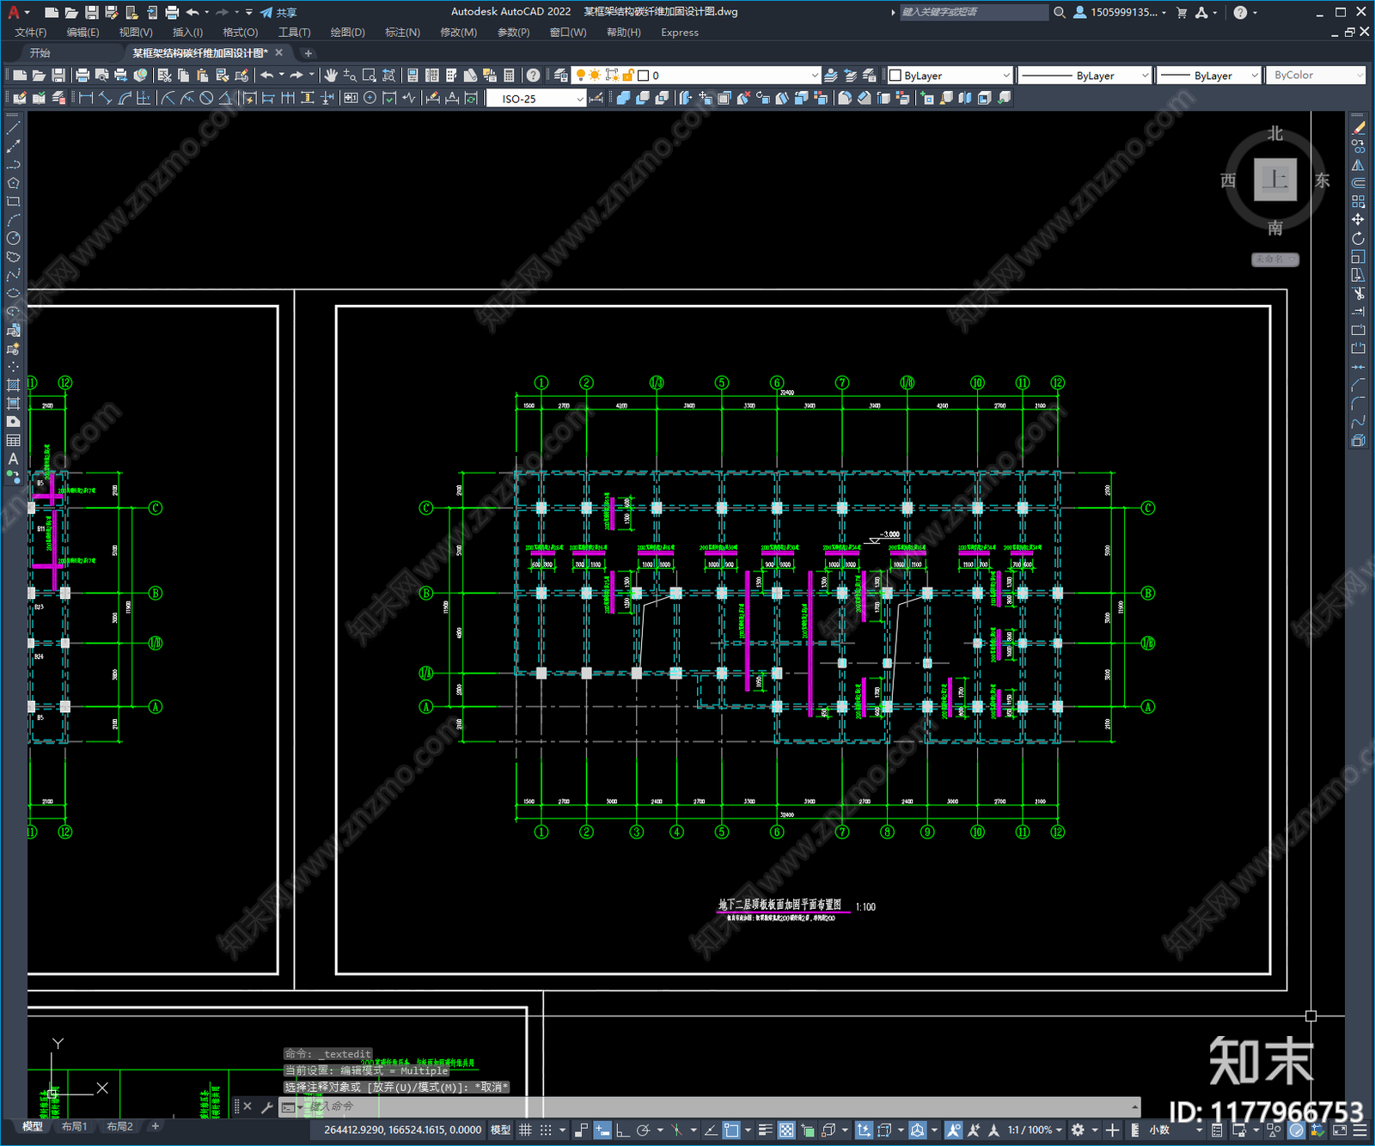Viewport: 1375px width, 1146px height.
Task: Add a new drawing tab with plus button
Action: pyautogui.click(x=309, y=53)
